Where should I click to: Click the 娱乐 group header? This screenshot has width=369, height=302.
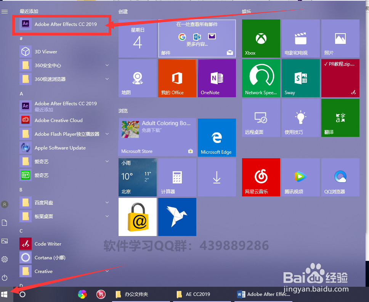point(246,11)
